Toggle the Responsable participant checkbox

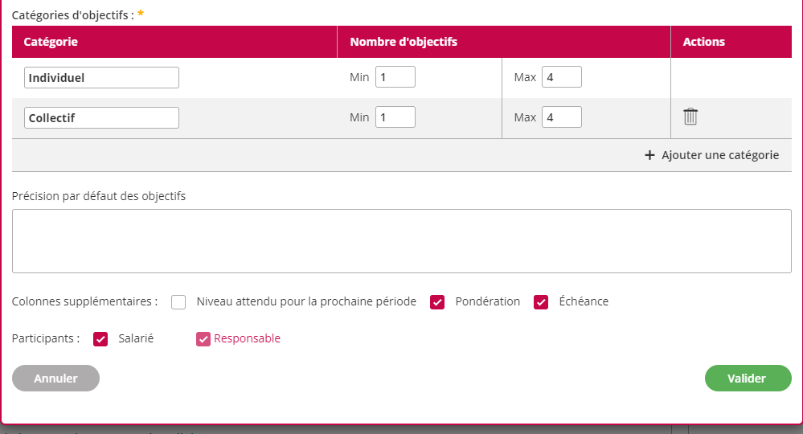(203, 339)
